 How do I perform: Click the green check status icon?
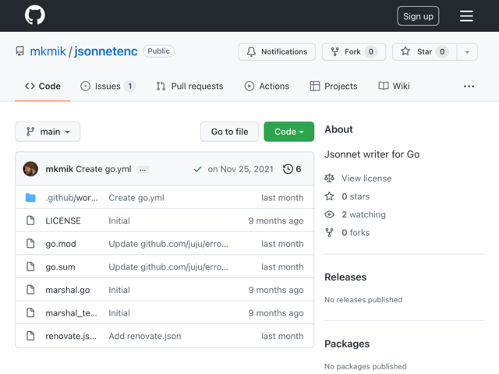tap(197, 169)
